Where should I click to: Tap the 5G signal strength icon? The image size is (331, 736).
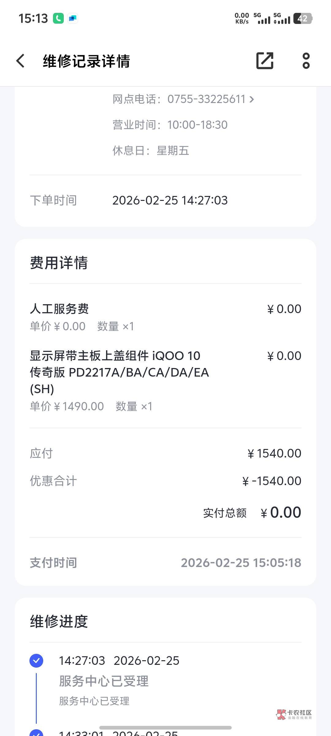coord(264,18)
